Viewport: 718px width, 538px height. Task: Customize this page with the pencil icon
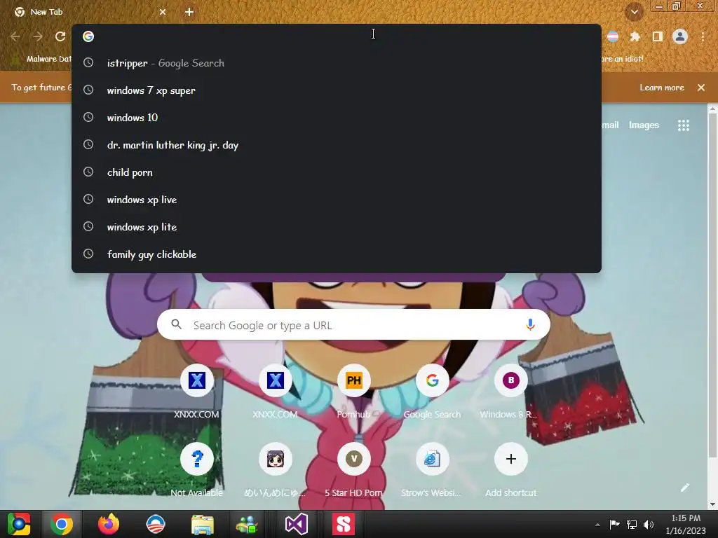click(x=685, y=488)
